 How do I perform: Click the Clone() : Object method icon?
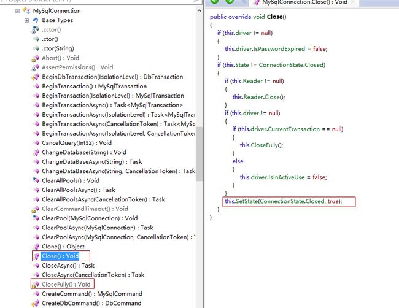pyautogui.click(x=36, y=247)
